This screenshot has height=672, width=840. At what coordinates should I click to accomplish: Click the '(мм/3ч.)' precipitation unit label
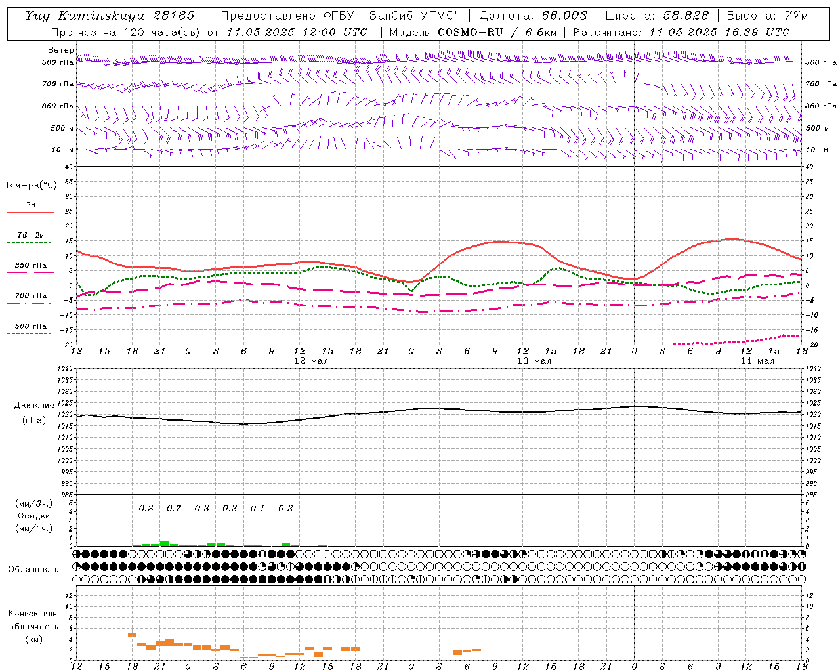tap(33, 503)
